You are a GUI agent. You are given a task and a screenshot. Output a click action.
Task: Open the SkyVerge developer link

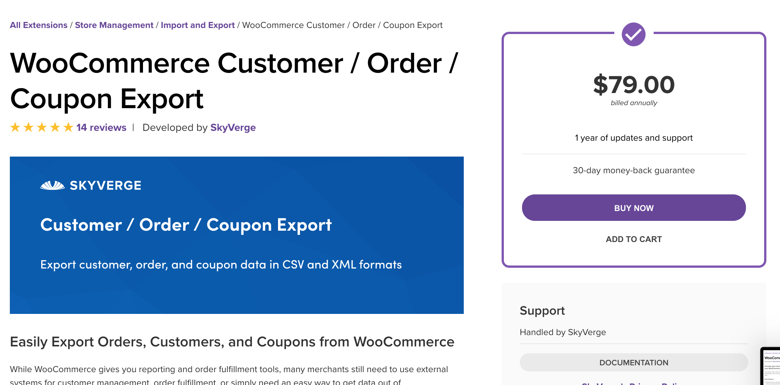tap(233, 127)
